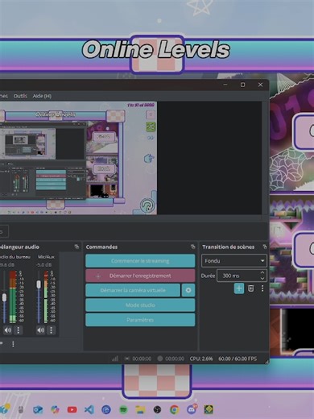
Task: Open the Aide (H) menu
Action: 42,96
